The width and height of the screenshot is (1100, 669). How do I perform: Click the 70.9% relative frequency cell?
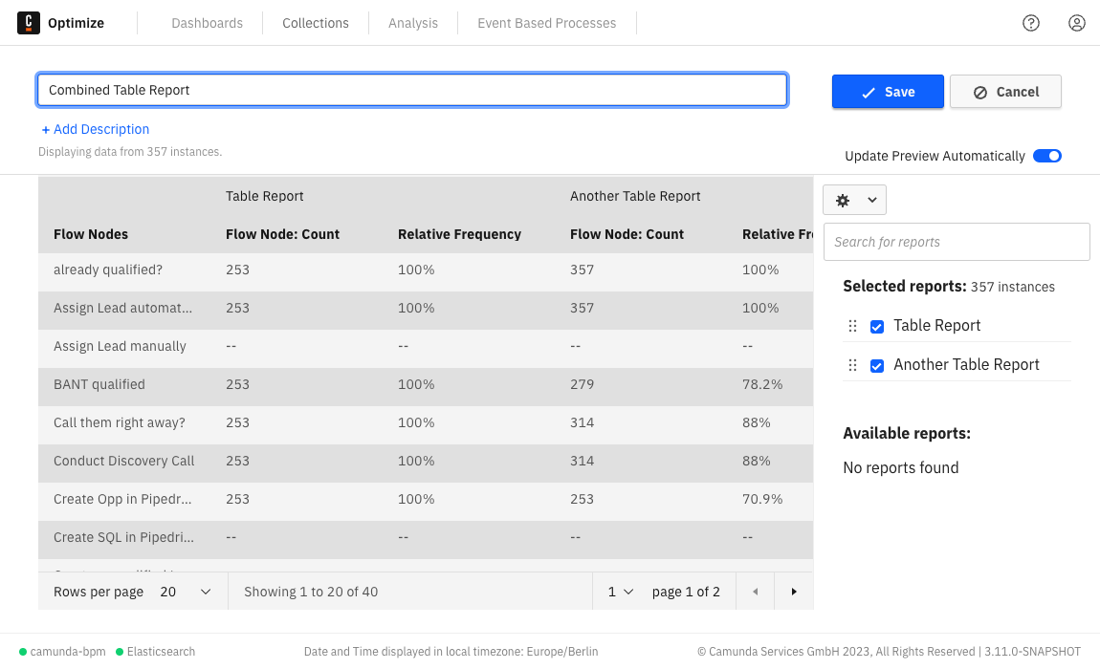click(x=762, y=499)
